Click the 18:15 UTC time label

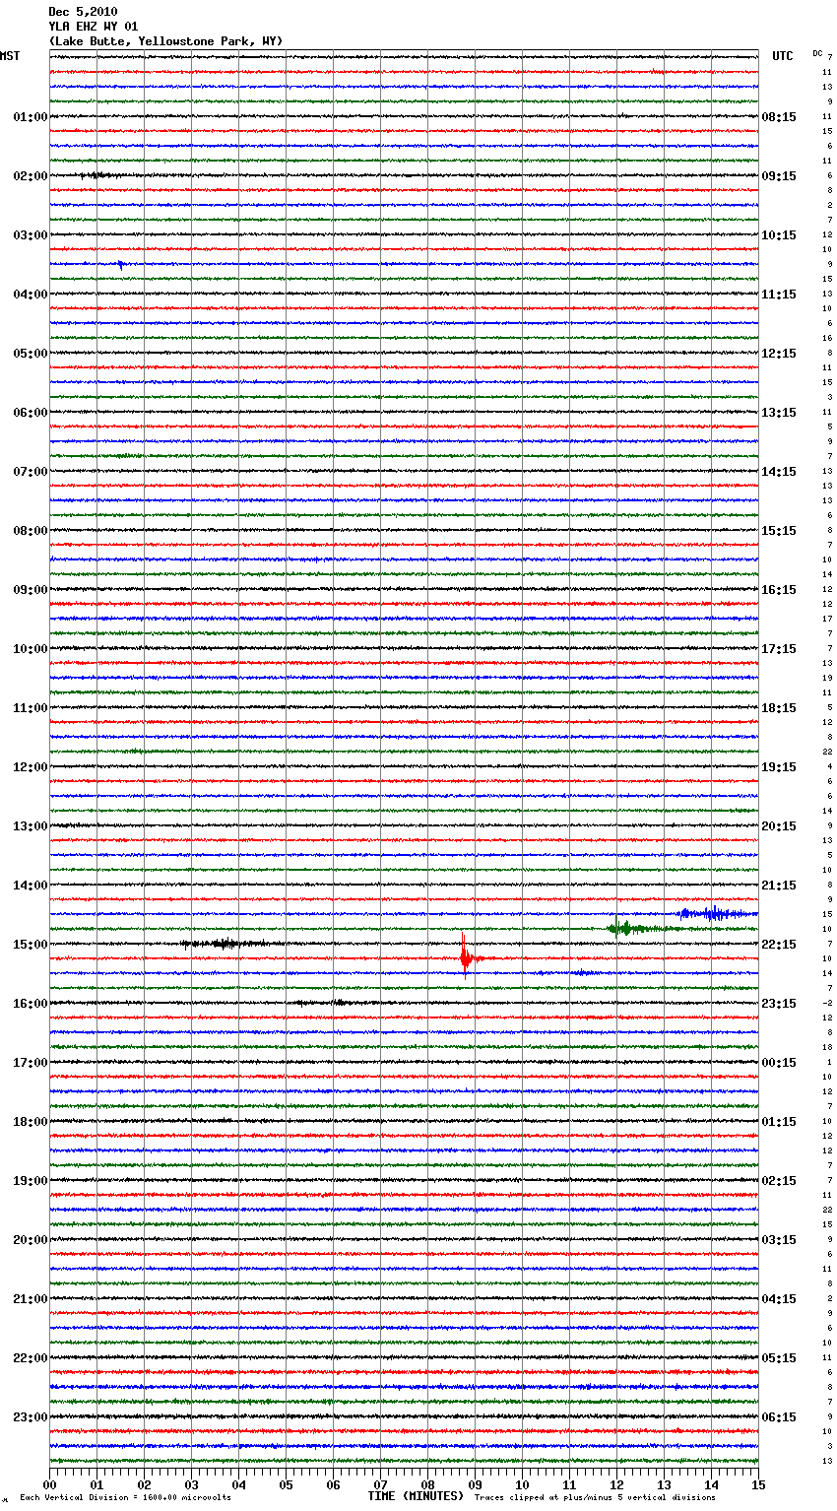coord(779,708)
